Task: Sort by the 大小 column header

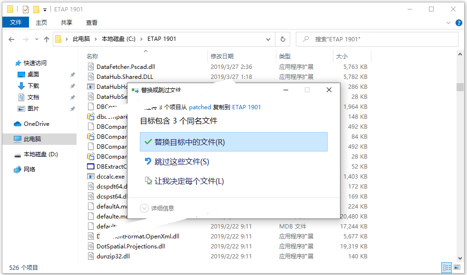Action: click(x=341, y=56)
